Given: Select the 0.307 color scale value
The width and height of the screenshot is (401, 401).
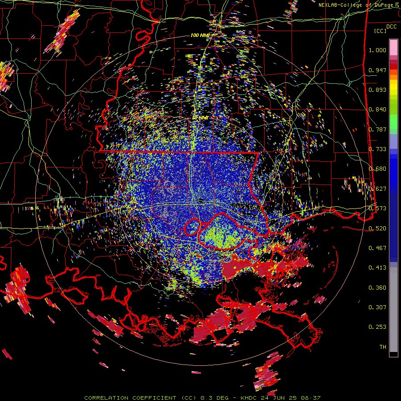Looking at the screenshot, I should (x=377, y=307).
